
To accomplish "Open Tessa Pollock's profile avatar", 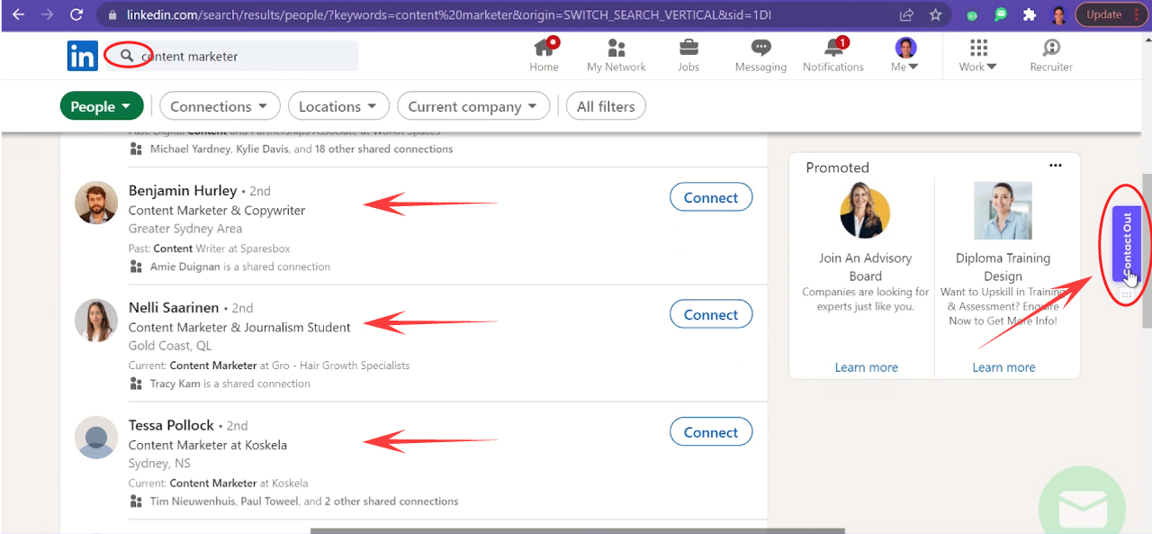I will pyautogui.click(x=96, y=438).
